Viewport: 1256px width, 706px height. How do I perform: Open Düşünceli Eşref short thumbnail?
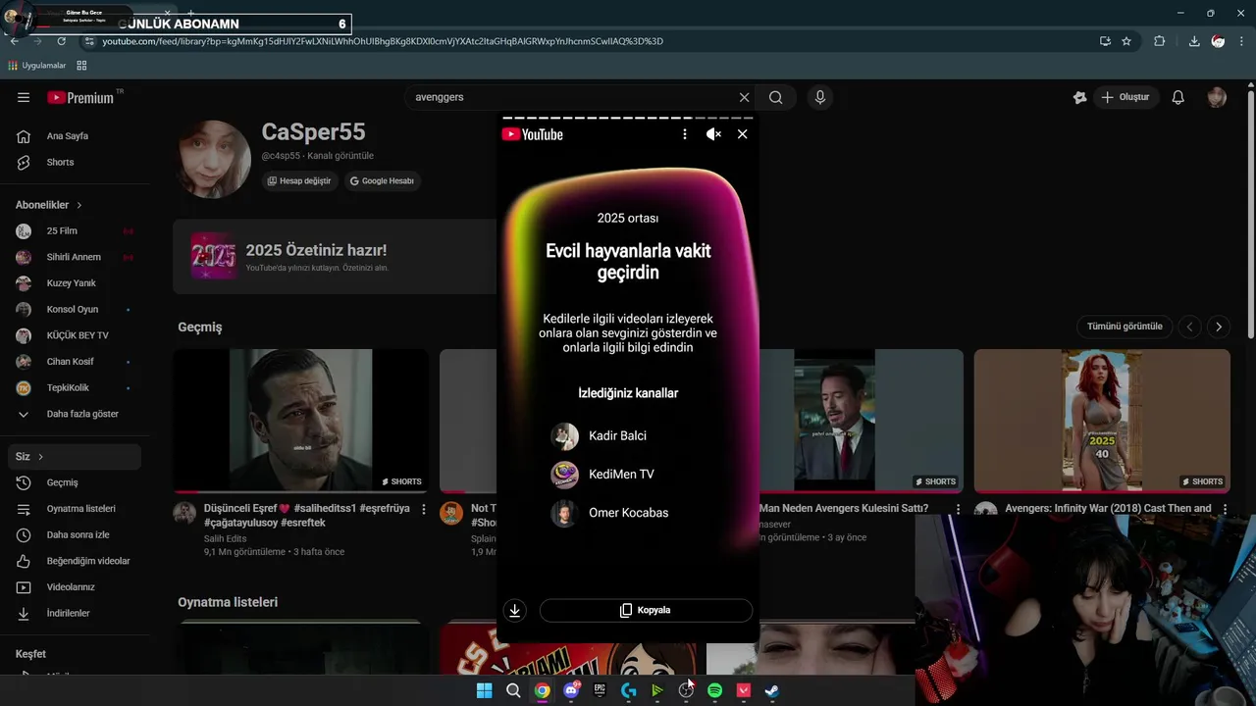click(x=301, y=421)
